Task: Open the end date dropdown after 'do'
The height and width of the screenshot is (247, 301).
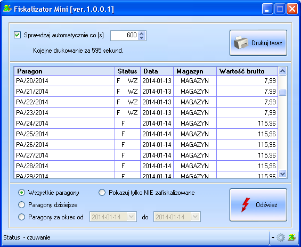Action: [x=195, y=217]
